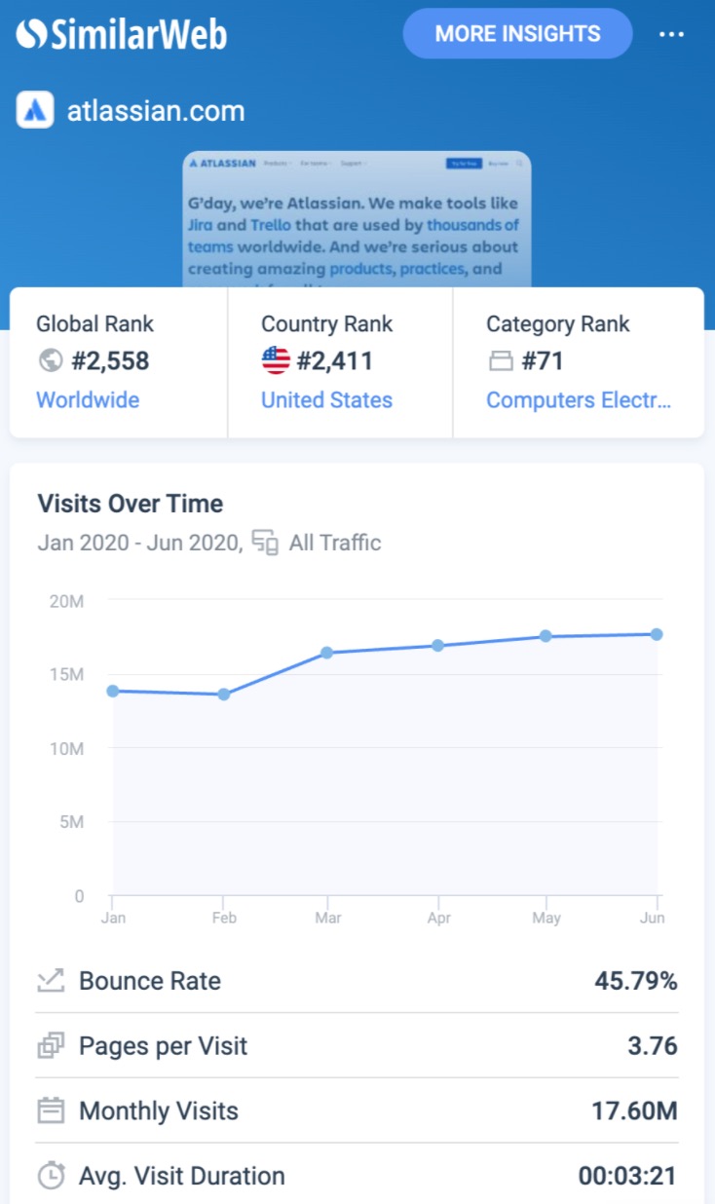
Task: Open the Atlassian website preview thumbnail
Action: [357, 219]
